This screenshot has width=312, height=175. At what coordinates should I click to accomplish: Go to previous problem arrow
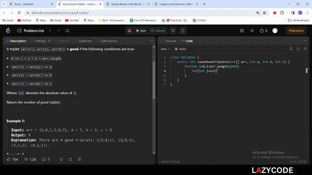tap(50, 31)
